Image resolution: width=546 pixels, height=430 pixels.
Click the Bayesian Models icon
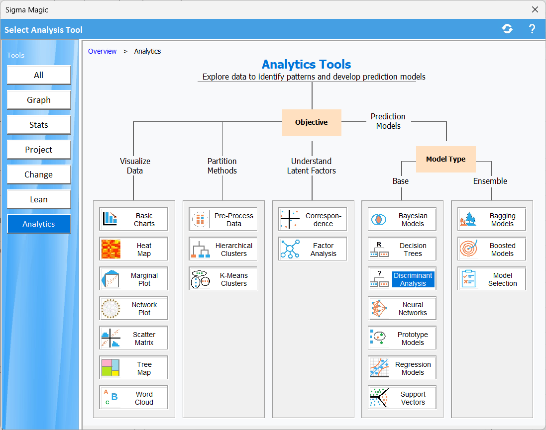click(380, 219)
